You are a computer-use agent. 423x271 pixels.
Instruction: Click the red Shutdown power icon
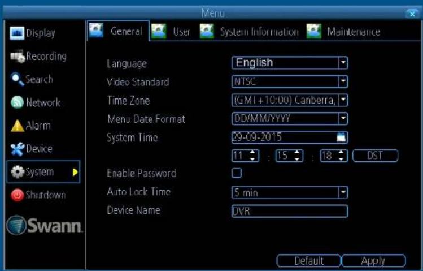pos(18,195)
